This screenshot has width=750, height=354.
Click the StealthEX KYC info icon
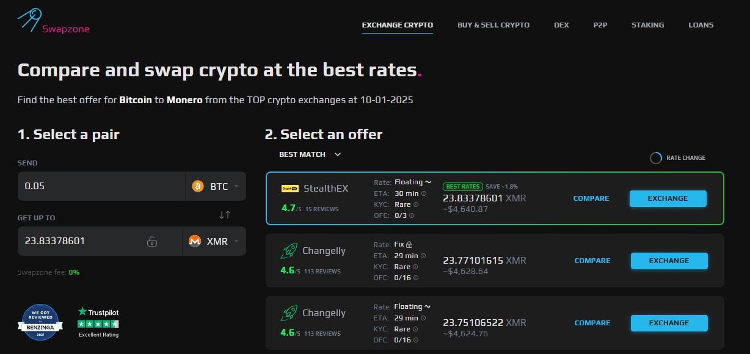click(416, 204)
